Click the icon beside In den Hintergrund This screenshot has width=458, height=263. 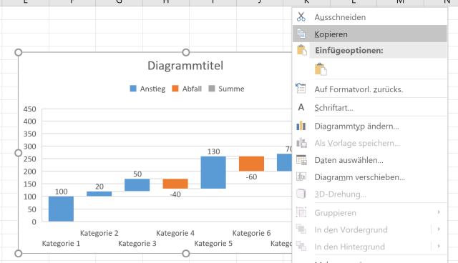301,246
